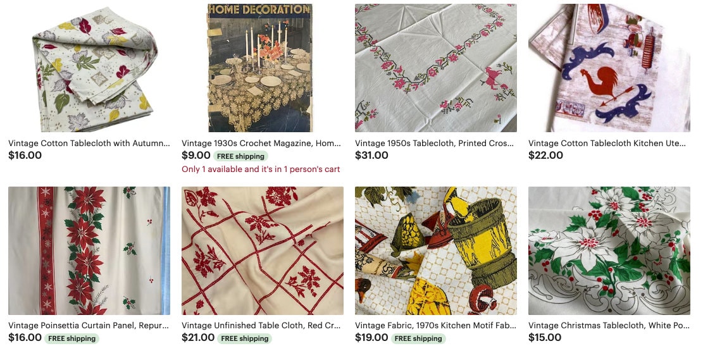Click 'Vintage Cotton Tablecloth with Autumn' title
The width and height of the screenshot is (703, 346).
[89, 144]
